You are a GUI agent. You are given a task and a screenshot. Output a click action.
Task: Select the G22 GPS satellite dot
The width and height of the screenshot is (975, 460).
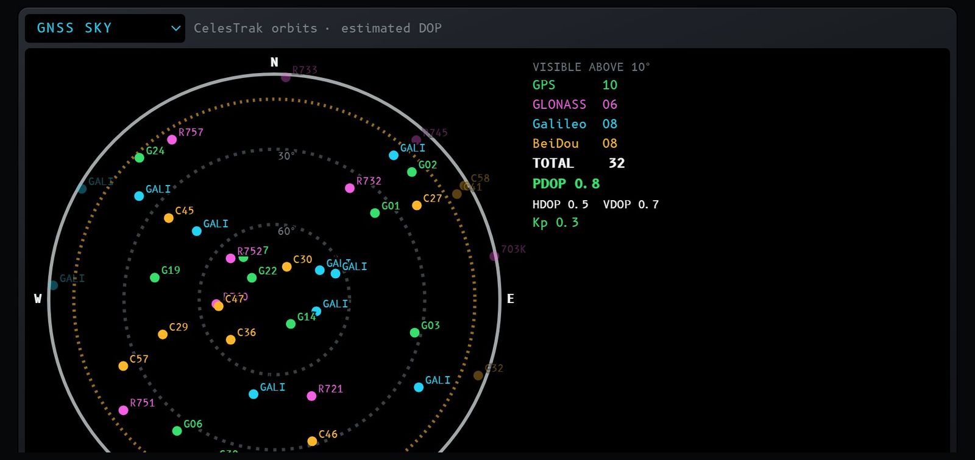(252, 278)
